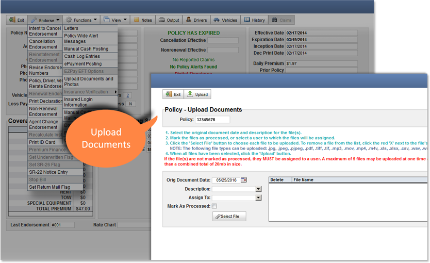Choose Set Return Mail Flag

click(55, 187)
